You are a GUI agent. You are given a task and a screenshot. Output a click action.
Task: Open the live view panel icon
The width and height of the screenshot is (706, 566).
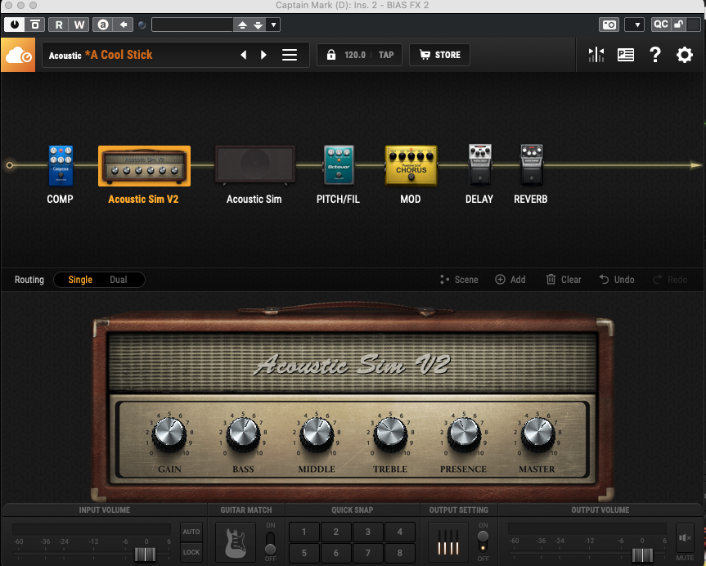point(625,55)
